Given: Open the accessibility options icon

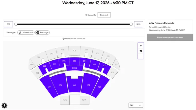Looking at the screenshot, I should tap(5, 105).
